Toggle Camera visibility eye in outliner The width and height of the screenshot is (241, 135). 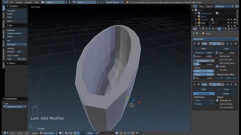[229, 19]
